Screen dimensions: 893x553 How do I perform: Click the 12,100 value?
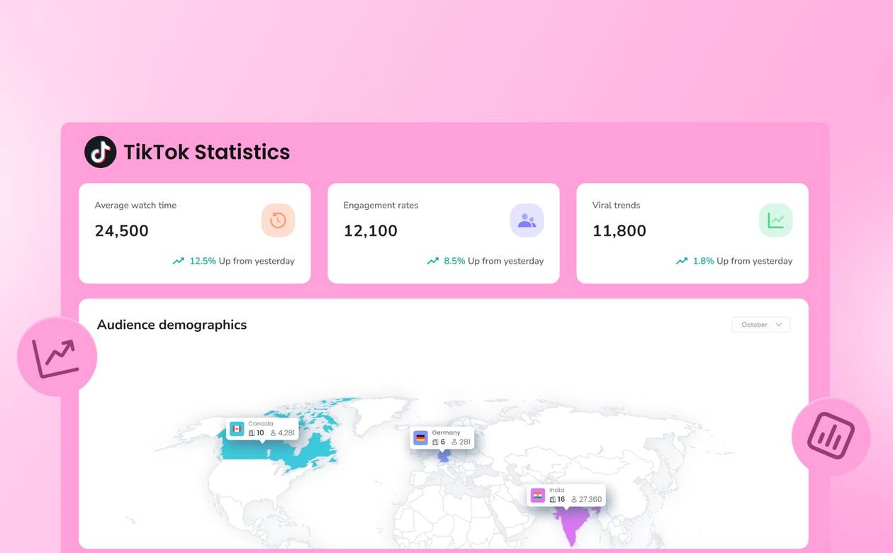(x=371, y=230)
